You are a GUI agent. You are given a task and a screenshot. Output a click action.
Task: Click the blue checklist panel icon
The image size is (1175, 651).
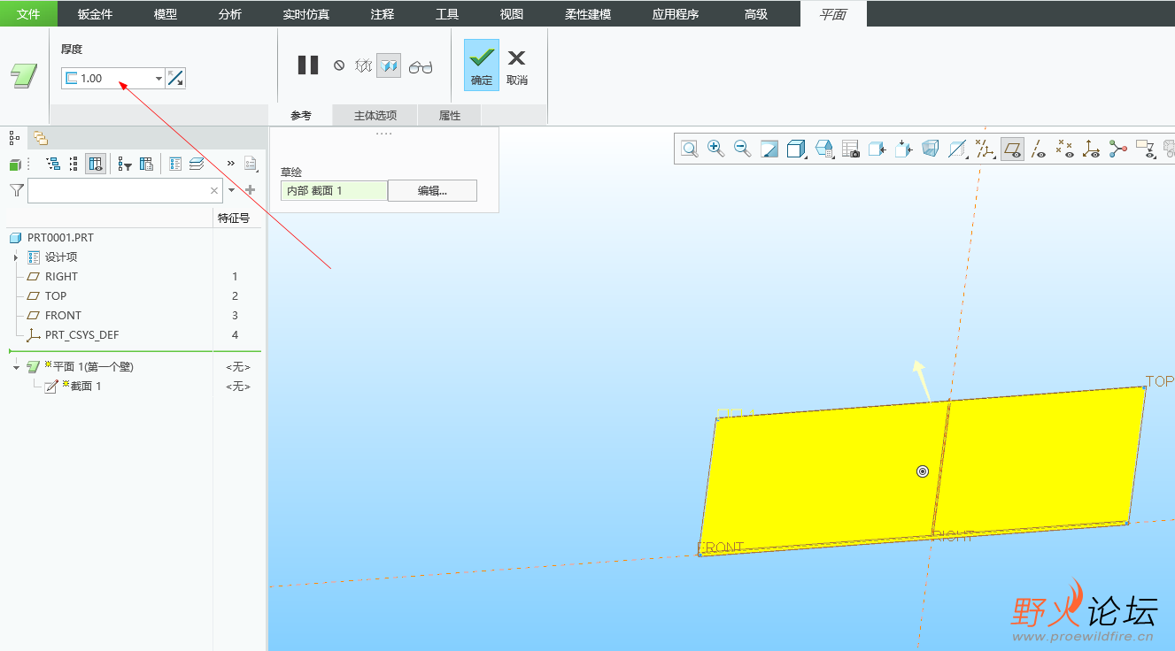pyautogui.click(x=175, y=164)
